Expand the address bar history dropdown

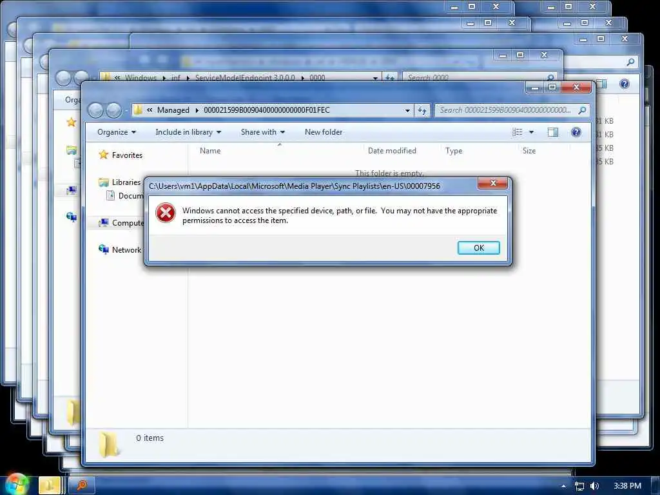[407, 111]
